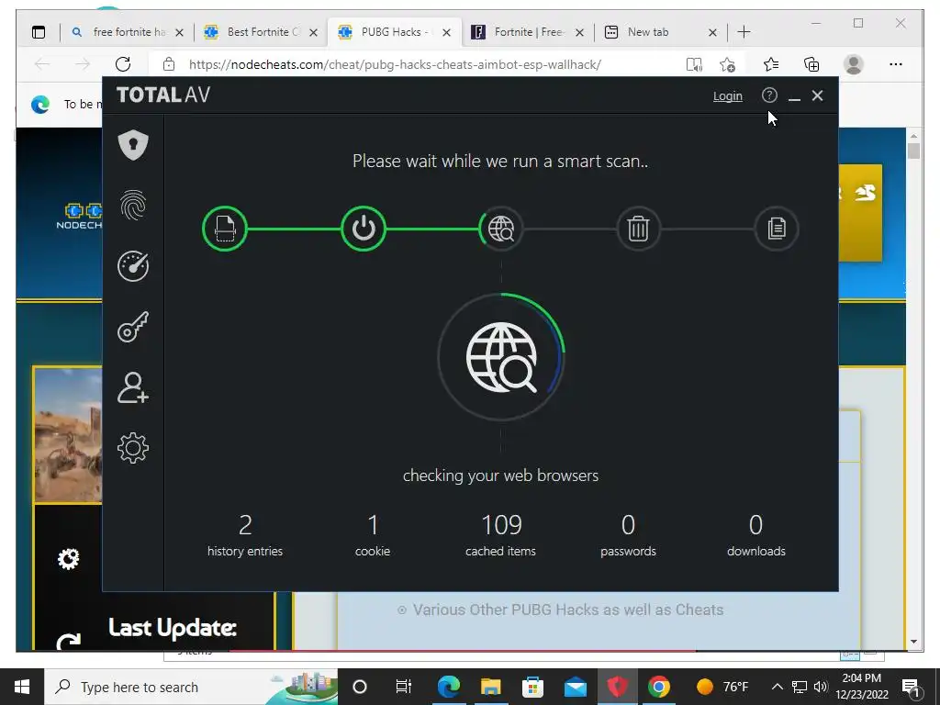The height and width of the screenshot is (705, 940).
Task: Click the 1 cookie count
Action: [373, 524]
